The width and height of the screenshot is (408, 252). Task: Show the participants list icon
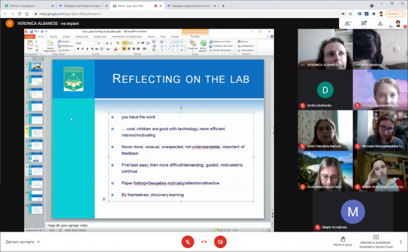pos(347,24)
